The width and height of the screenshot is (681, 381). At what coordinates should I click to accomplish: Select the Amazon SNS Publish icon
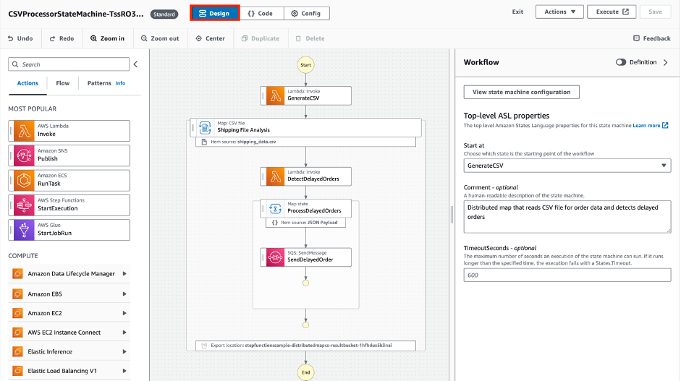pos(24,155)
